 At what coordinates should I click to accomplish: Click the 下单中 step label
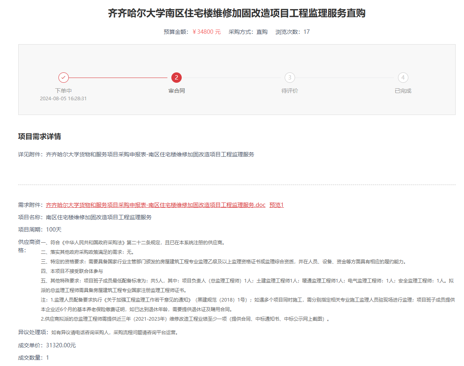(64, 91)
